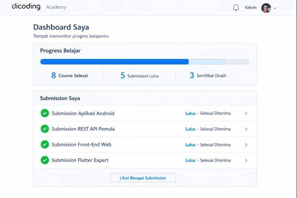Click Kelvin's profile avatar
Screen dimensions: 297x198
click(x=266, y=8)
